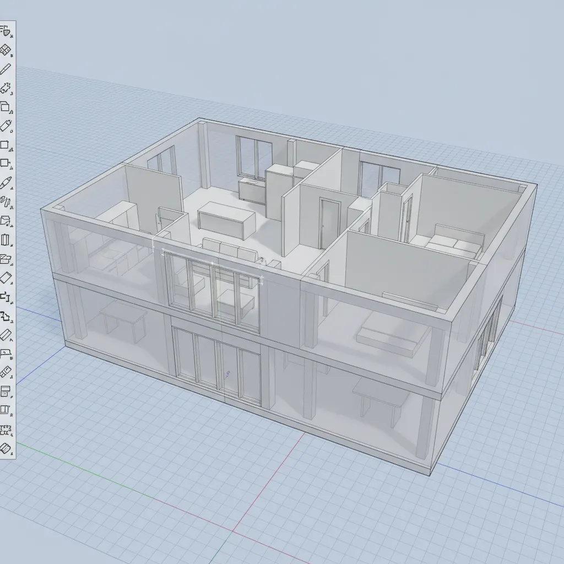This screenshot has width=564, height=564.
Task: Select the highlighted upper-floor front window
Action: (x=212, y=292)
